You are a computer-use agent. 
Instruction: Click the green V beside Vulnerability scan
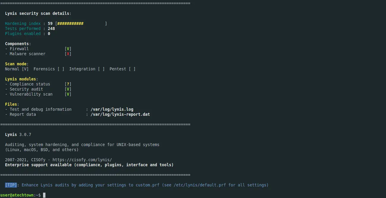click(x=68, y=94)
